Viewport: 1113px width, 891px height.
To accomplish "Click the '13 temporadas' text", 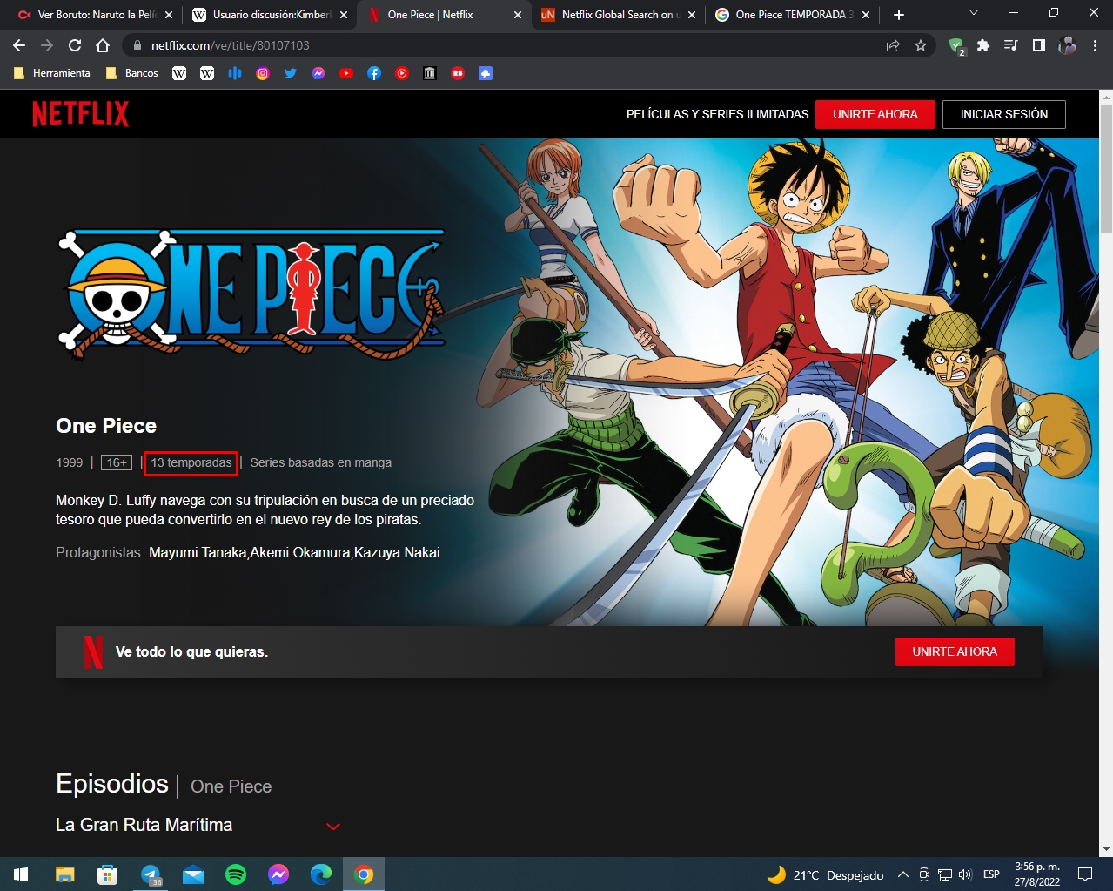I will pos(191,462).
